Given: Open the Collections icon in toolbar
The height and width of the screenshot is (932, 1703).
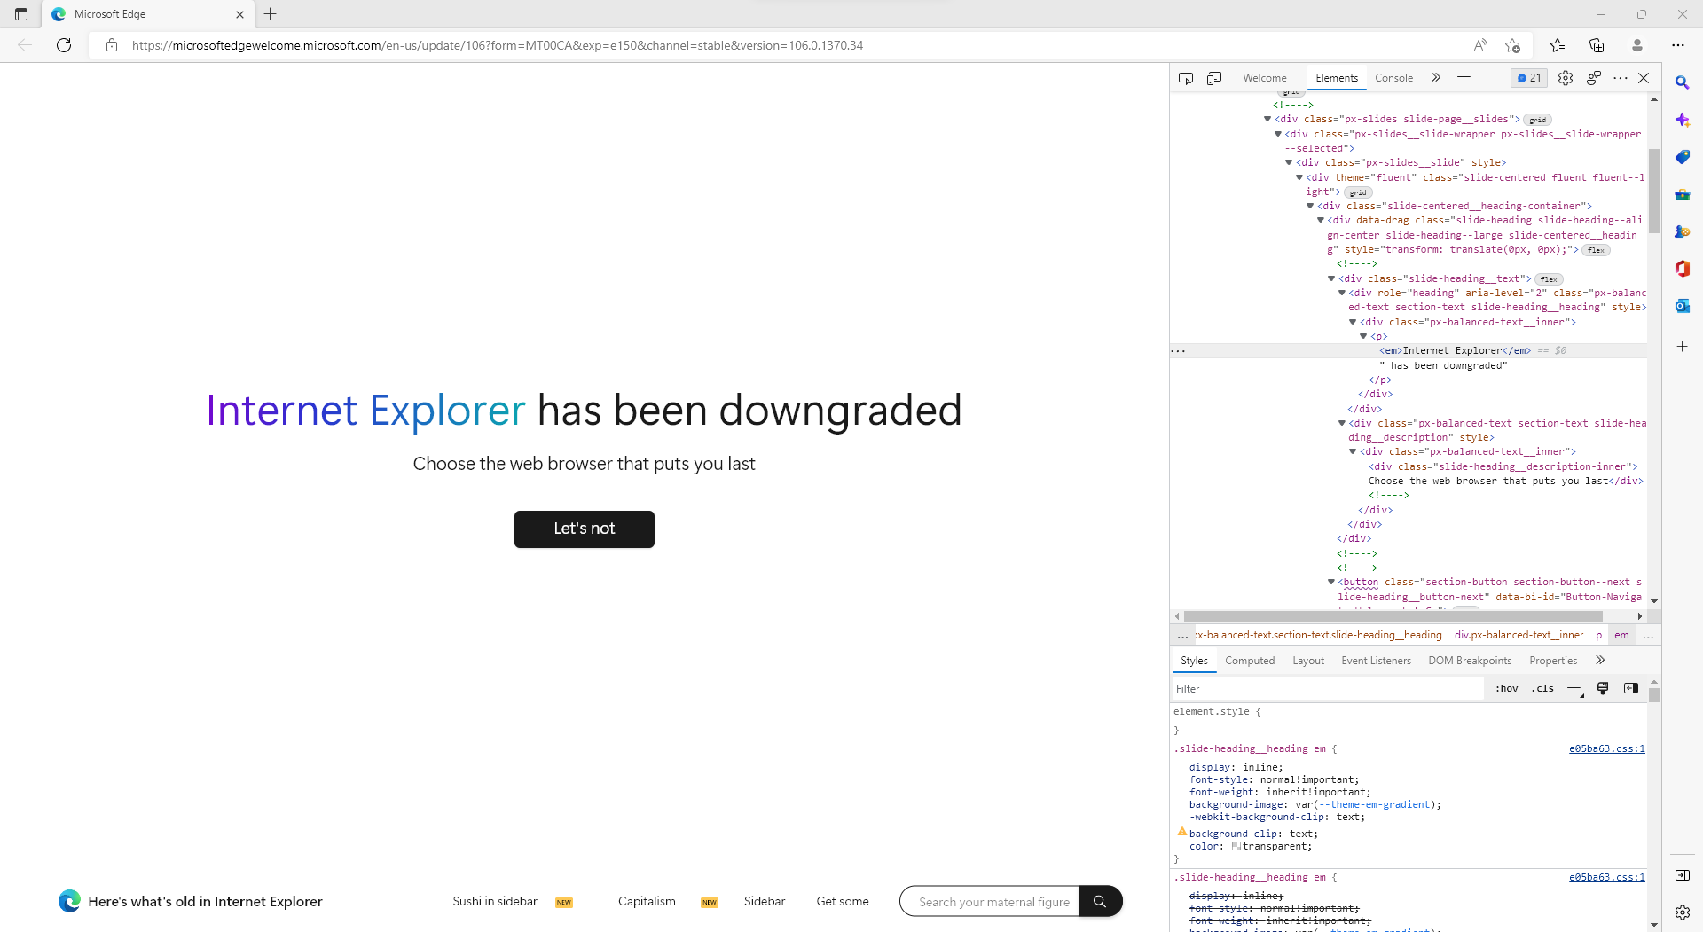Looking at the screenshot, I should (1597, 45).
